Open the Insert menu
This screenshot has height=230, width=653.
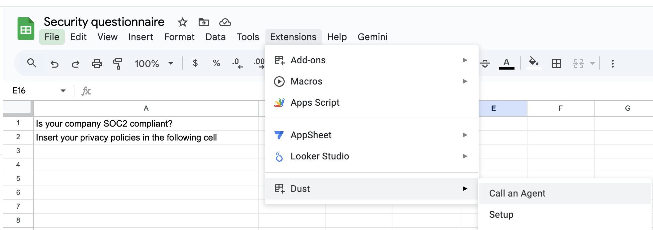tap(141, 37)
